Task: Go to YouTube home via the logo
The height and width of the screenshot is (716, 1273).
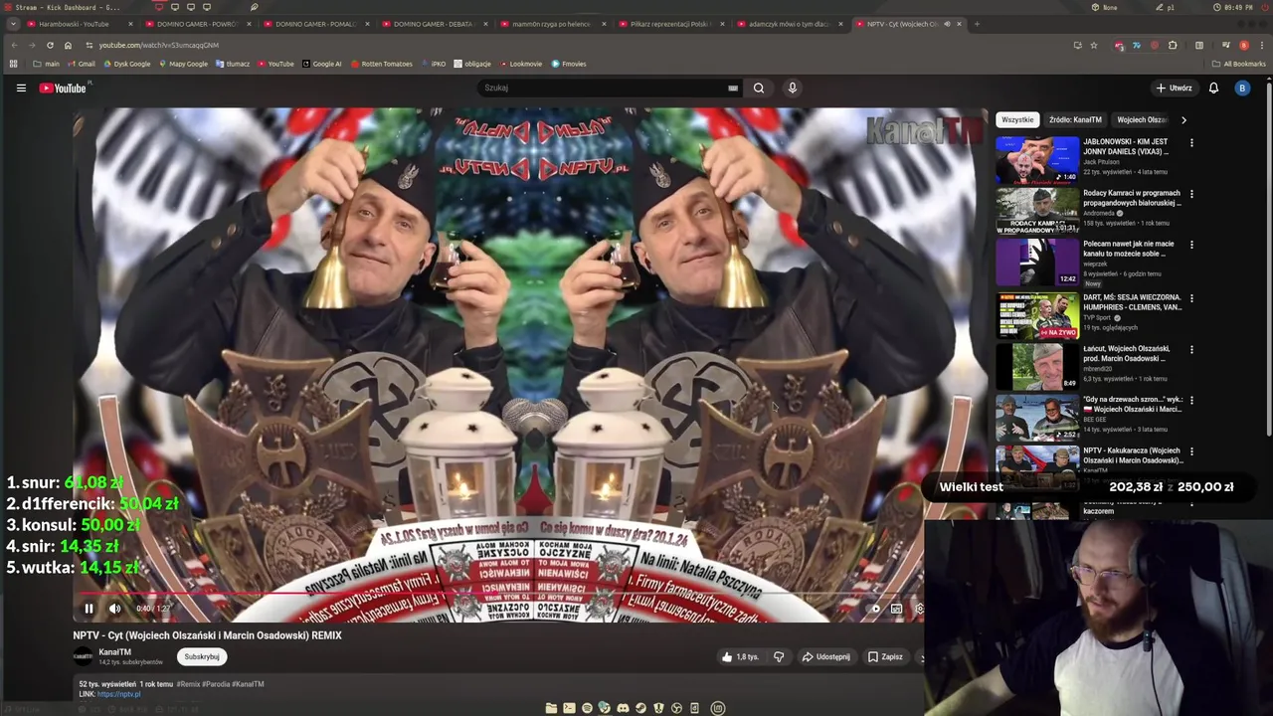Action: point(63,88)
